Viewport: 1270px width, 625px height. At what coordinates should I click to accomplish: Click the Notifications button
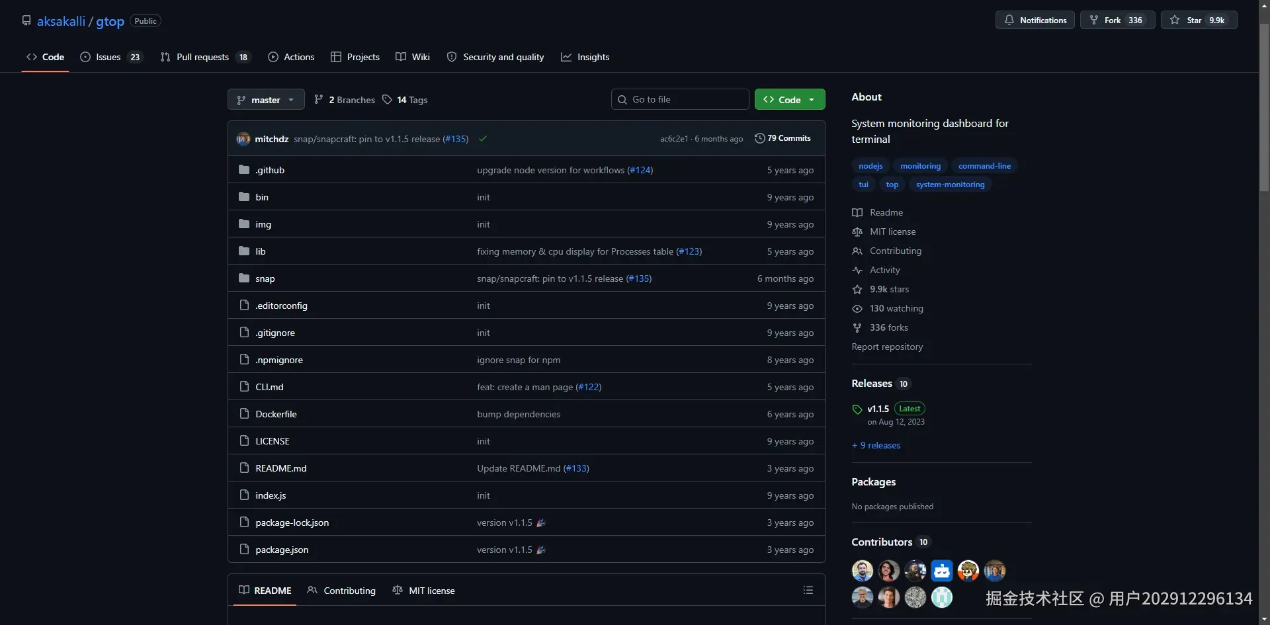click(x=1035, y=21)
